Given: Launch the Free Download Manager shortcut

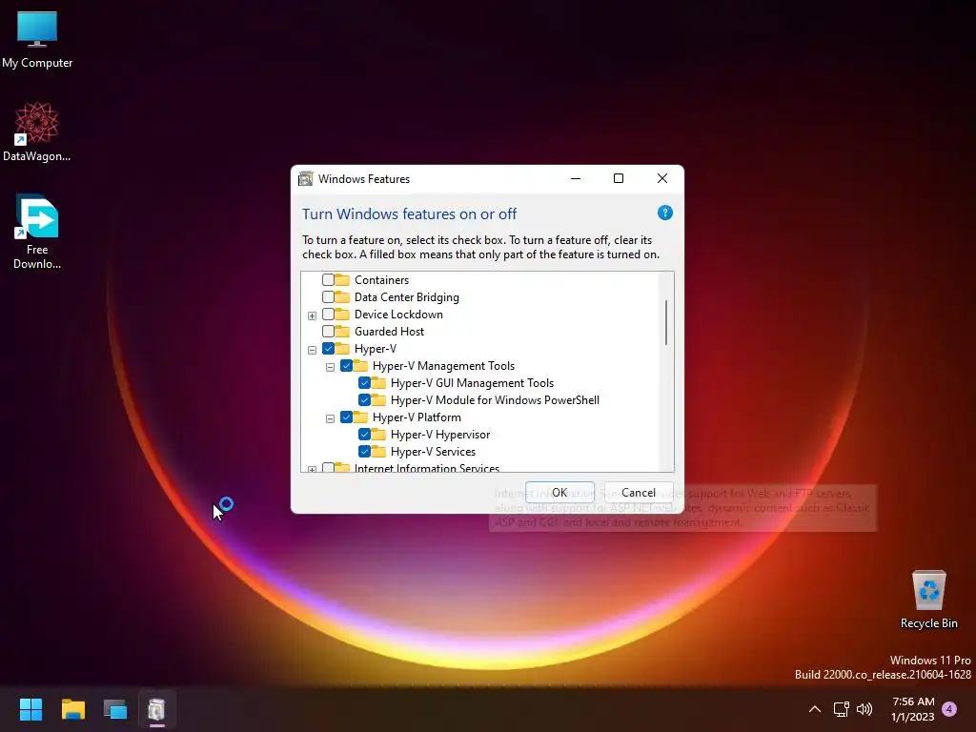Looking at the screenshot, I should click(x=37, y=232).
